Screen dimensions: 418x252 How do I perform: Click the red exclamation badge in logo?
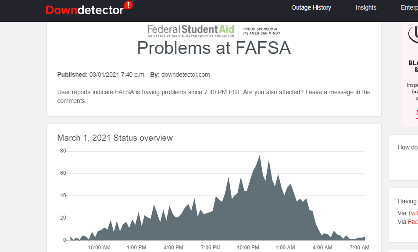pyautogui.click(x=128, y=5)
